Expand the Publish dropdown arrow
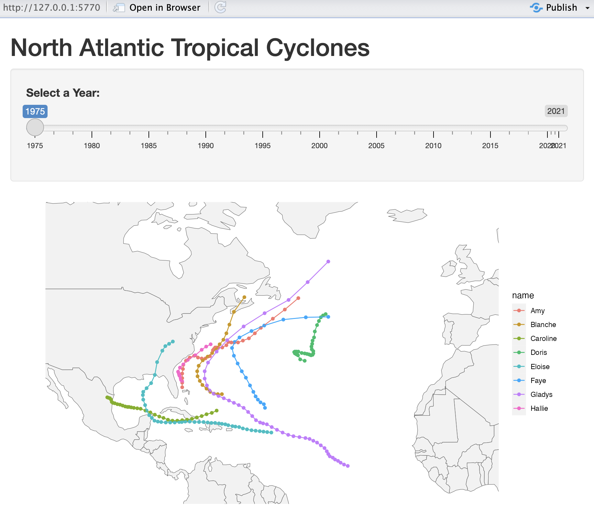 tap(588, 8)
